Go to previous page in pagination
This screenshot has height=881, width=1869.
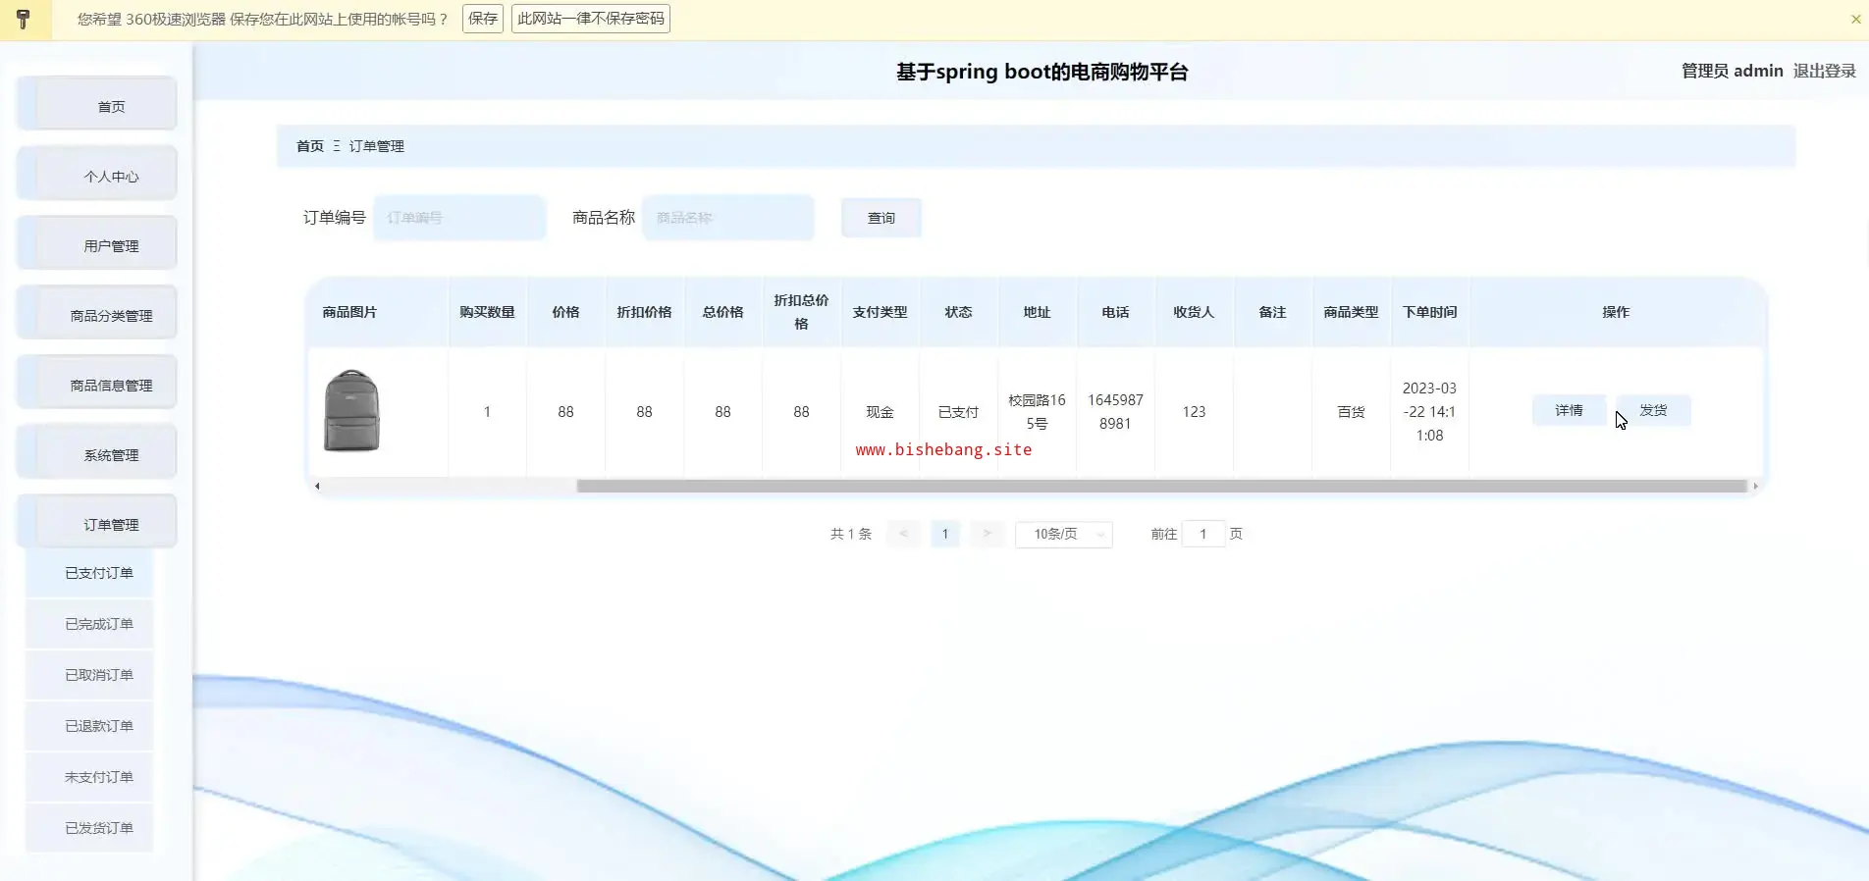coord(903,534)
